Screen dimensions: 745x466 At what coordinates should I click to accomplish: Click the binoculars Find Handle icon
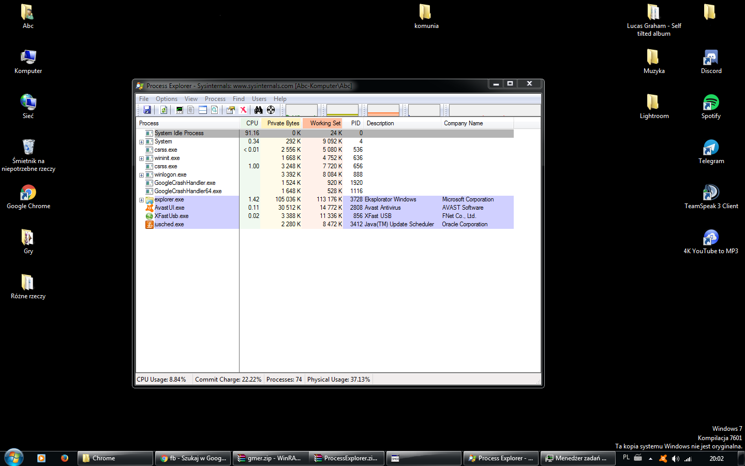click(259, 110)
